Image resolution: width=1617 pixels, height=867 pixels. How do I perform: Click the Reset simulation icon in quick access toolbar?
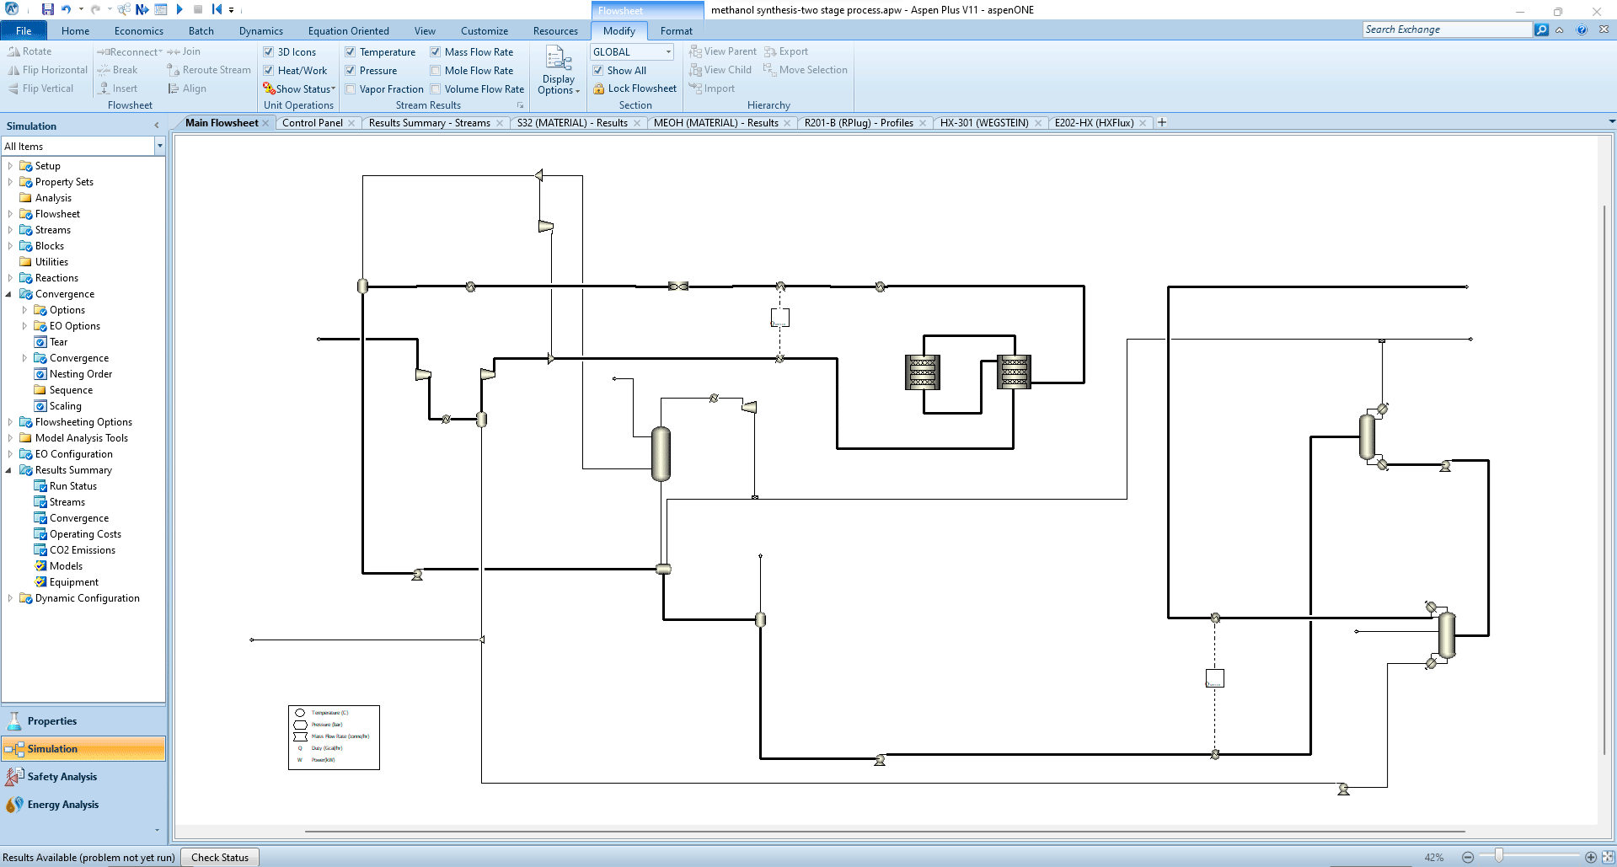217,9
